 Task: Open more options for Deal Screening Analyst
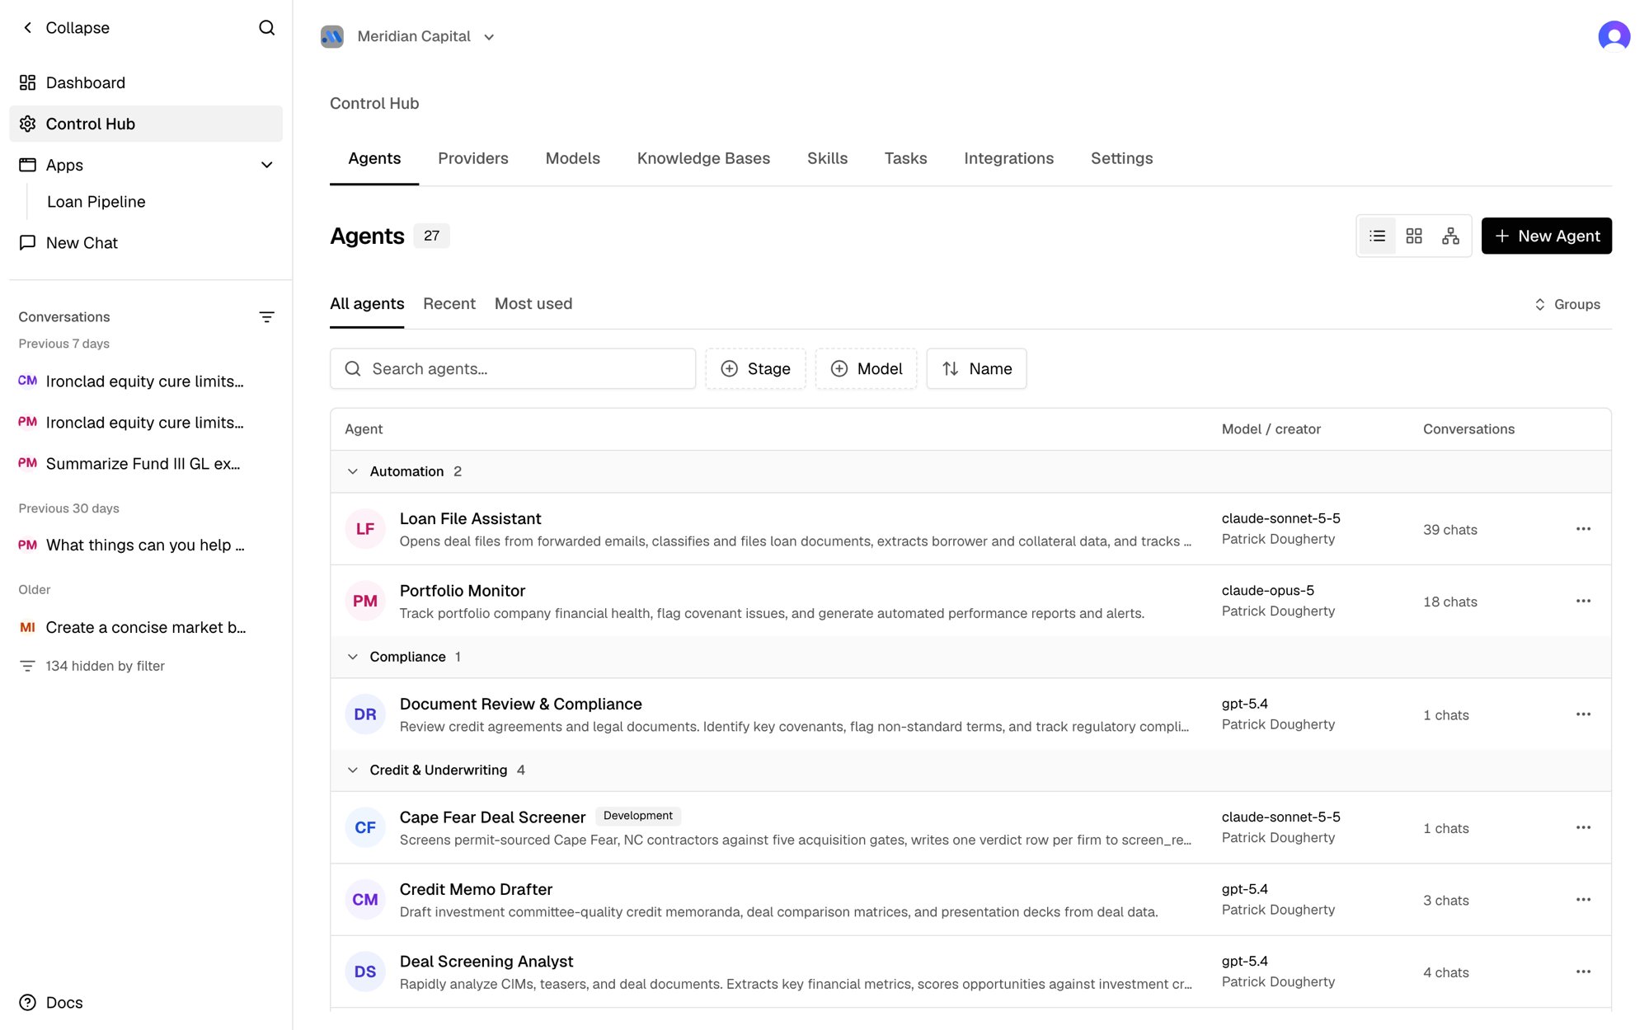[x=1583, y=972]
